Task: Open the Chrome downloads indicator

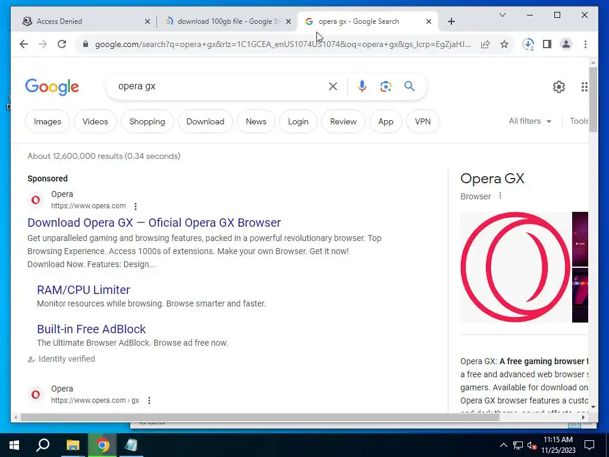Action: pyautogui.click(x=528, y=44)
